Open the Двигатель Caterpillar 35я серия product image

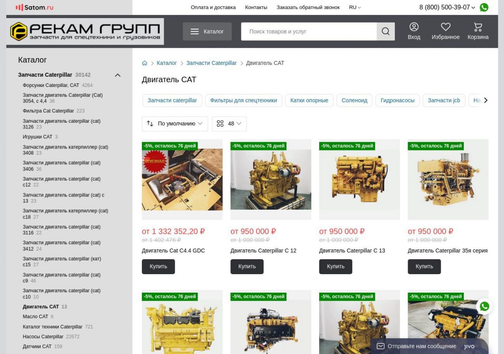coord(448,179)
